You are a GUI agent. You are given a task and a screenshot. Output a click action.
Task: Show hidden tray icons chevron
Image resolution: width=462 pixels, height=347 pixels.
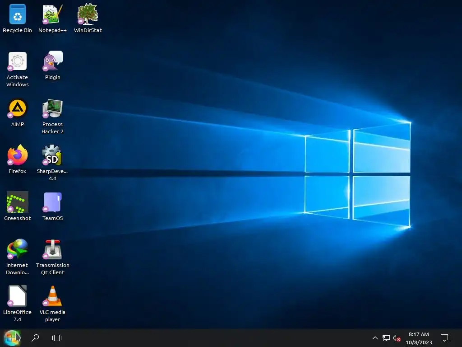click(x=375, y=338)
